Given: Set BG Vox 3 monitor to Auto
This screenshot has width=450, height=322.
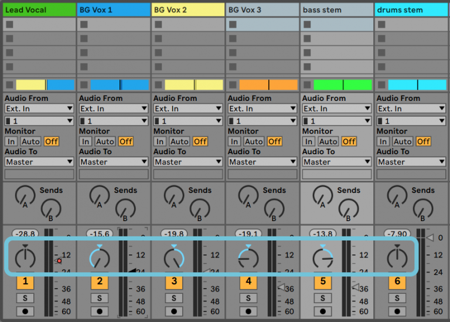Looking at the screenshot, I should (254, 141).
